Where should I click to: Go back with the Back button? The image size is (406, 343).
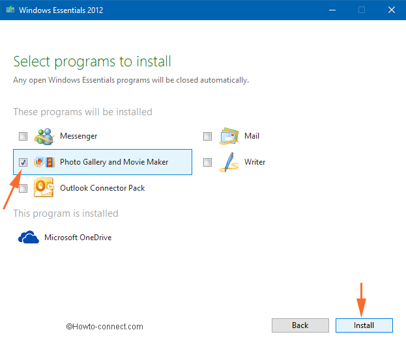[300, 325]
